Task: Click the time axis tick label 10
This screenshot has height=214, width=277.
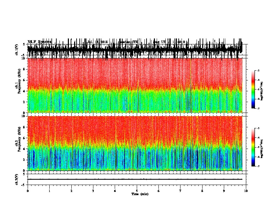Action: [246, 191]
